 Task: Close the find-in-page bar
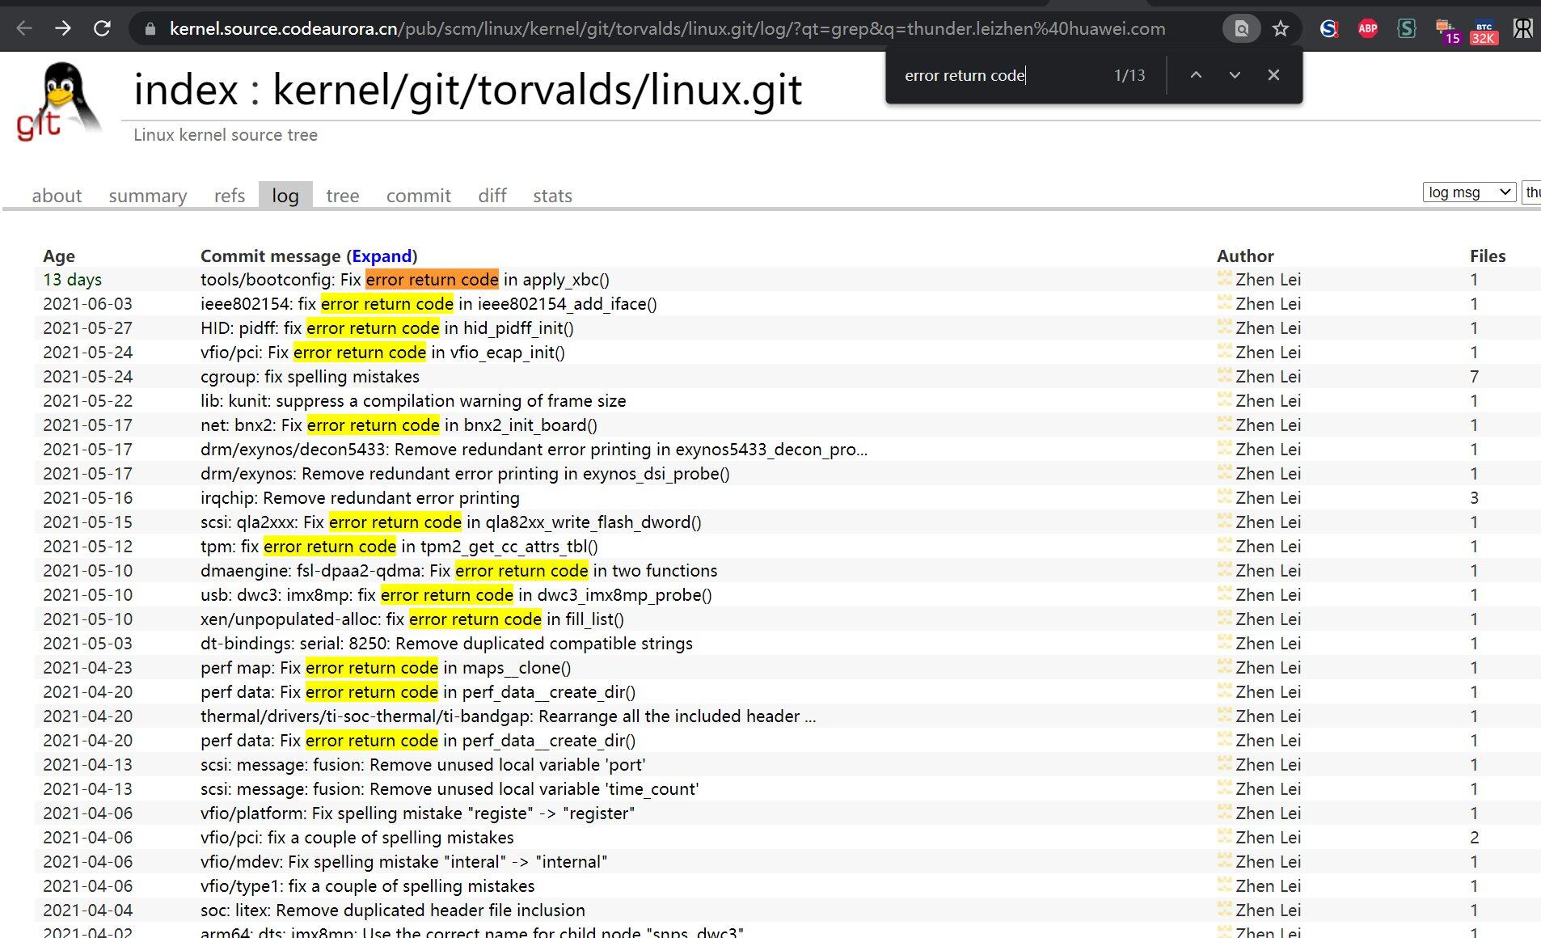click(x=1273, y=75)
